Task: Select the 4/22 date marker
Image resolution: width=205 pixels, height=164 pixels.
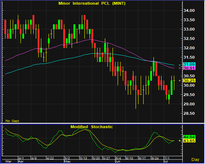Action: coord(50,158)
